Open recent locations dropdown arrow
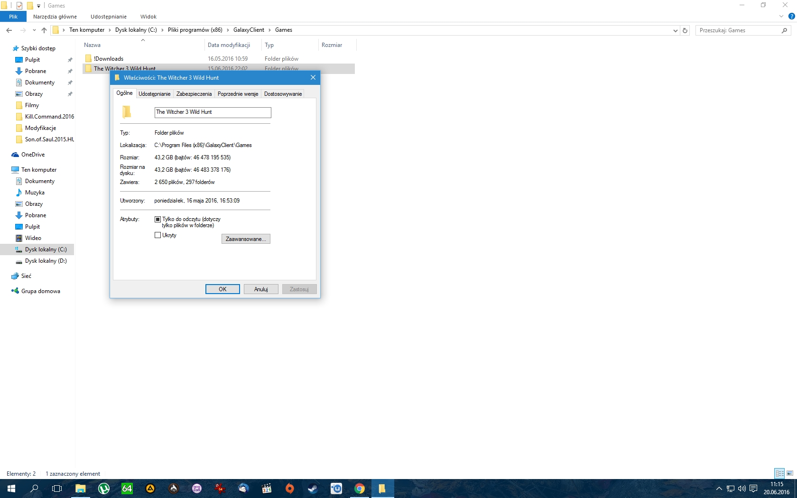 pos(34,30)
